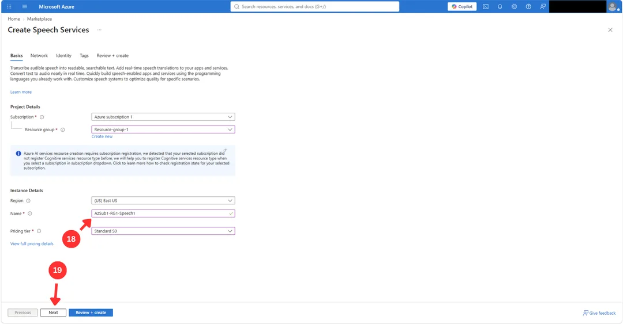Open the Azure app launcher grid icon
The width and height of the screenshot is (623, 324).
[x=9, y=6]
